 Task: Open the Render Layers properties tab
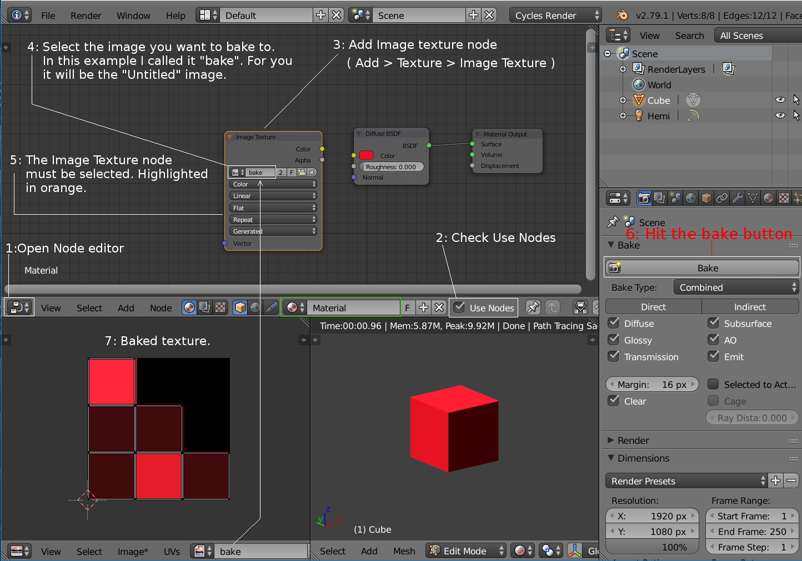659,198
